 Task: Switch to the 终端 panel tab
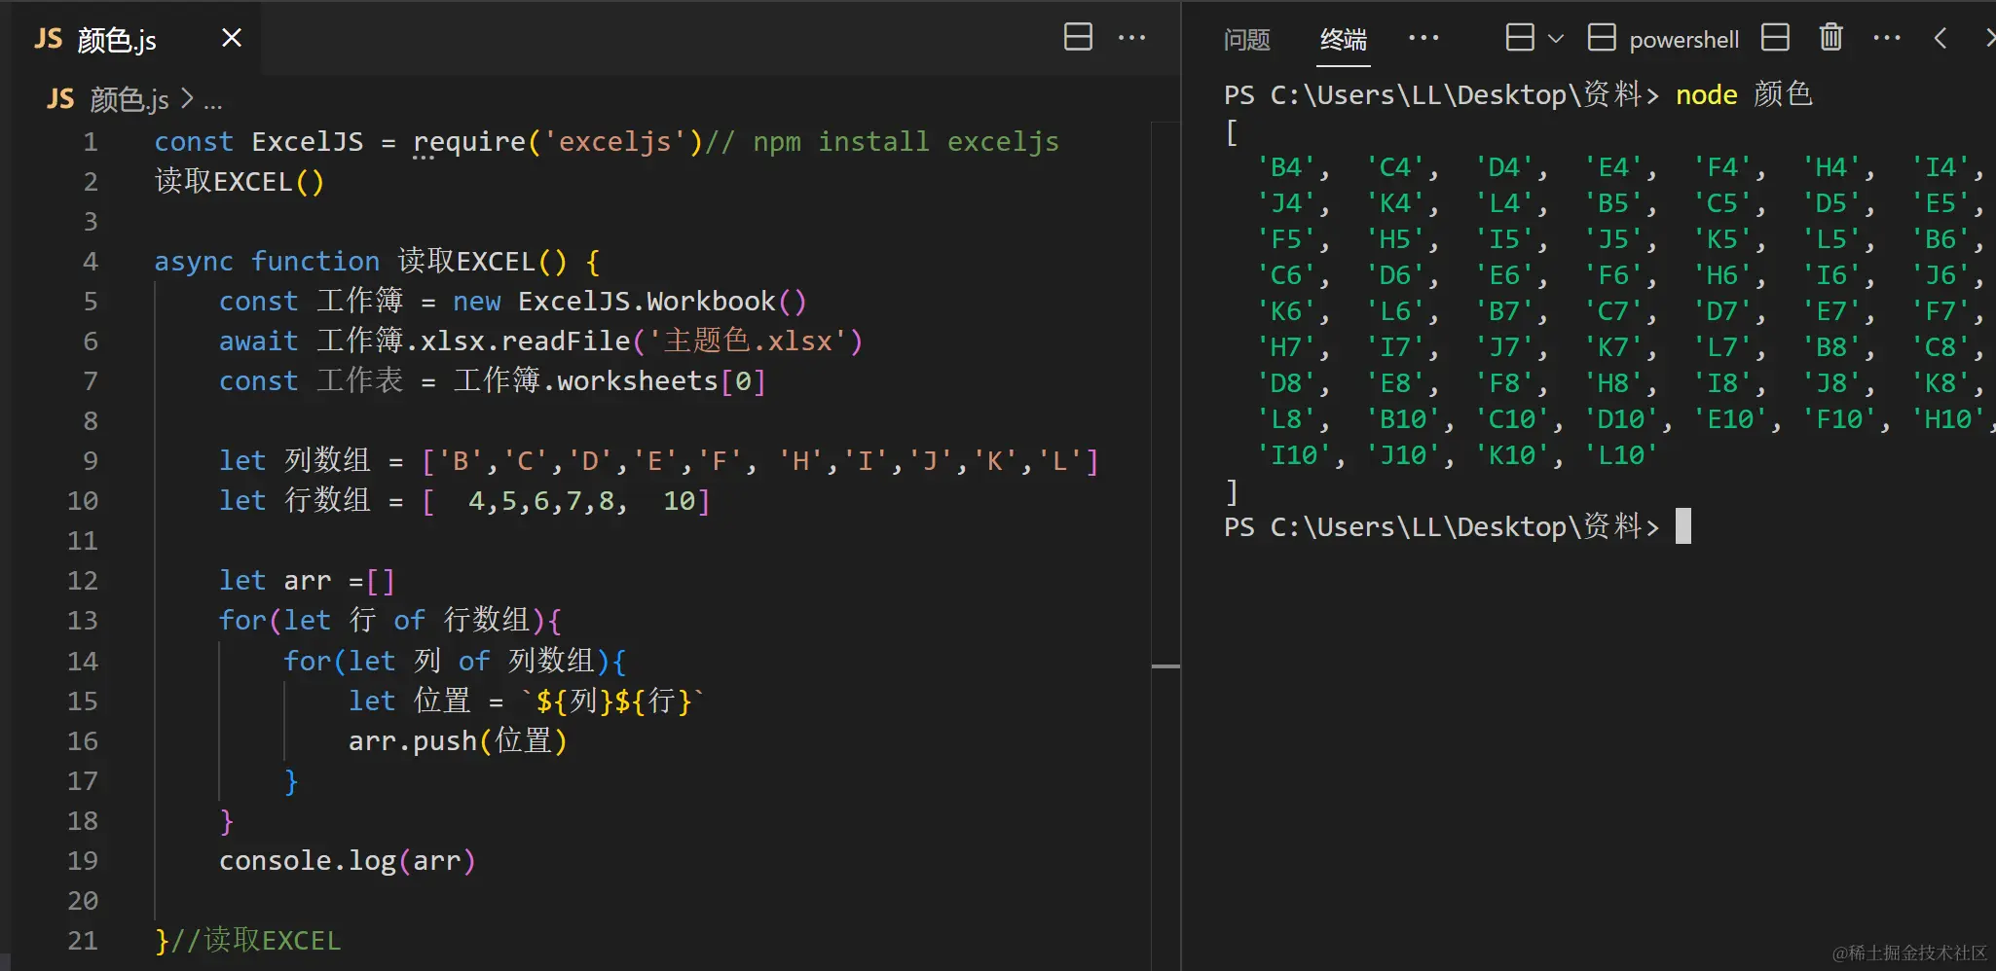pyautogui.click(x=1344, y=39)
